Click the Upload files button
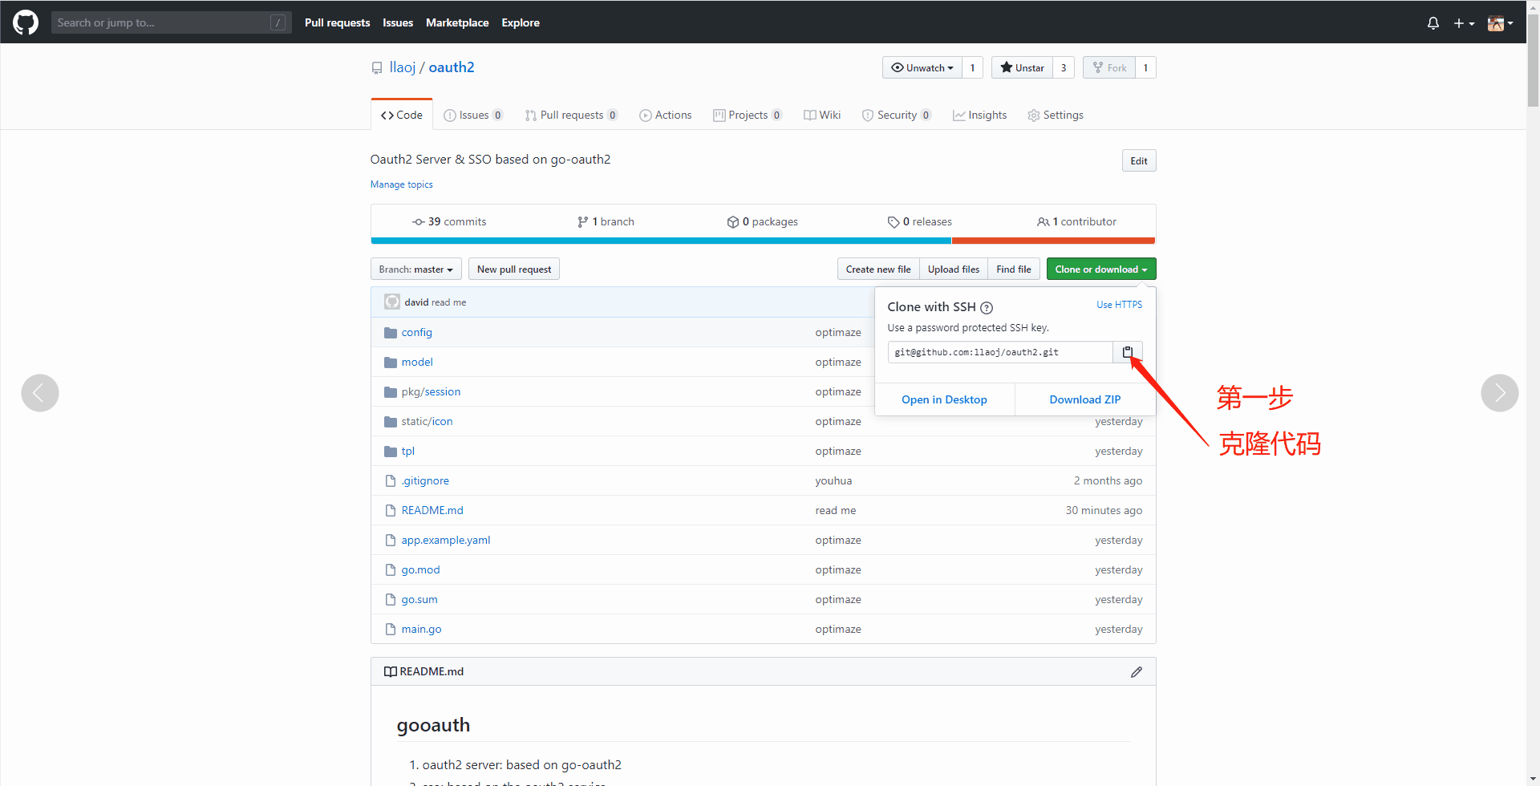The height and width of the screenshot is (786, 1540). pos(954,269)
